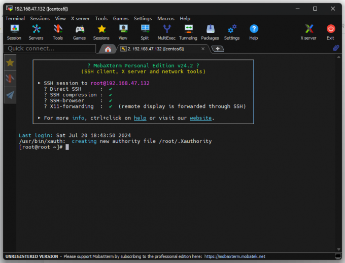Open sidebar Tools knife icon
The height and width of the screenshot is (263, 345).
[10, 79]
